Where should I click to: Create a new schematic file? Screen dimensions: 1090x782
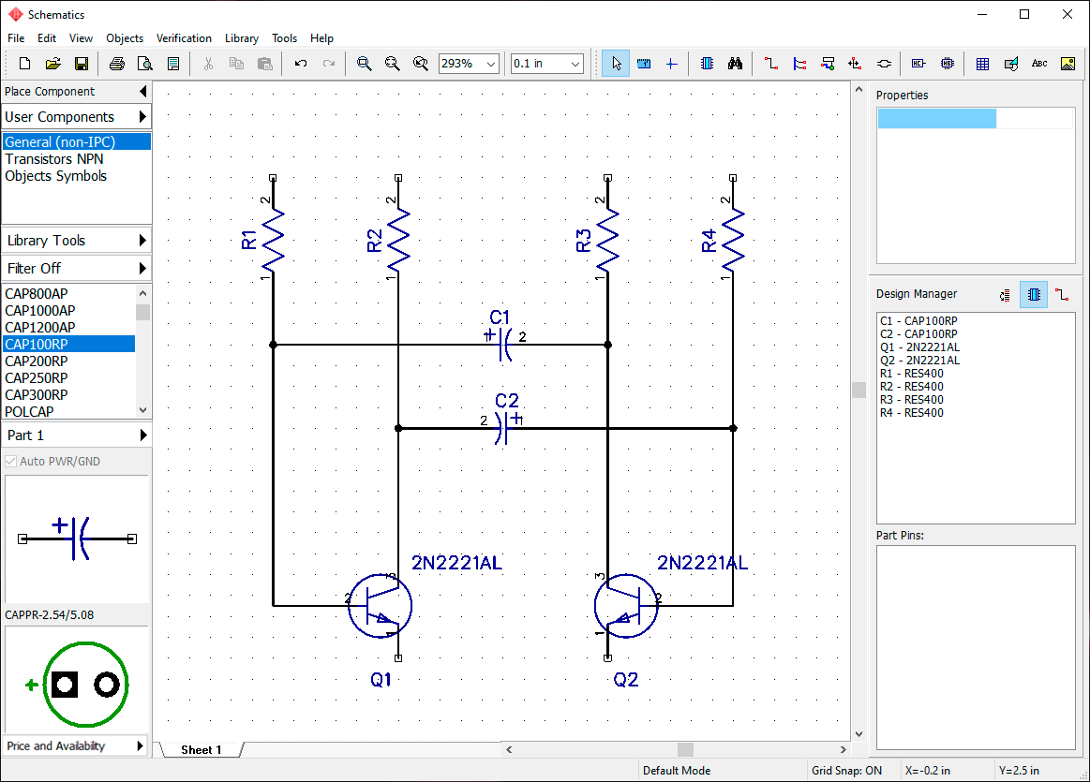point(24,63)
